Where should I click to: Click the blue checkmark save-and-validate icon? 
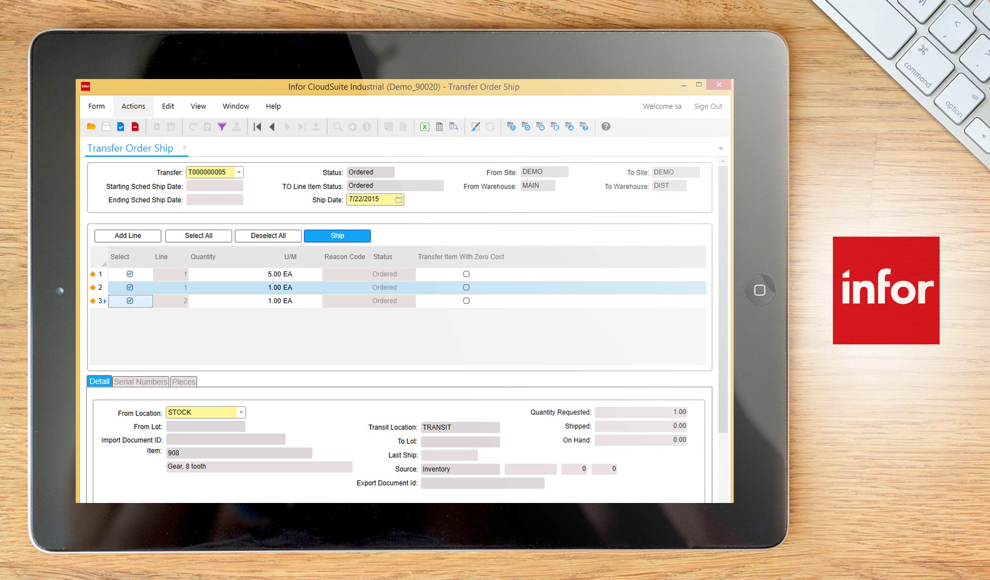[120, 126]
